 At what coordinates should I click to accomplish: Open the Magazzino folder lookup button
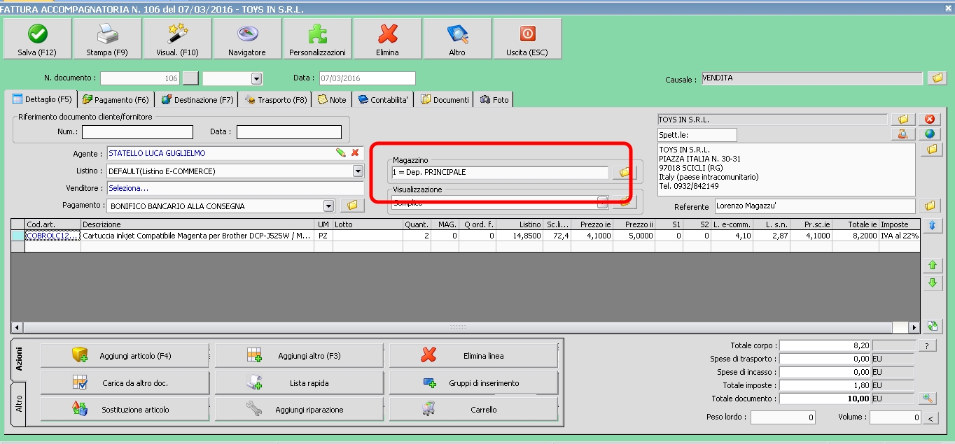(624, 172)
